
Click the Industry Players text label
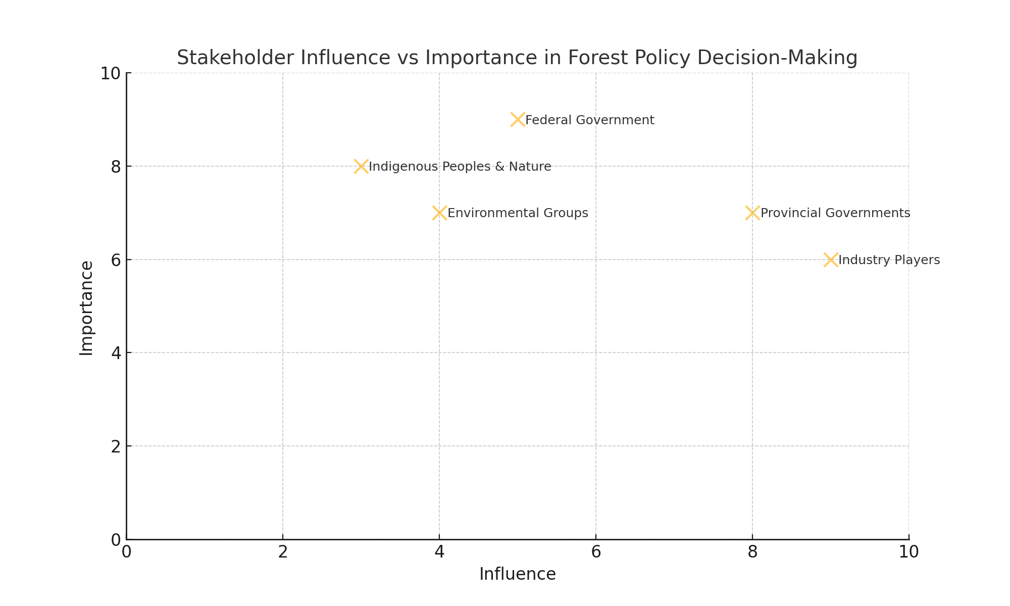[x=889, y=260]
